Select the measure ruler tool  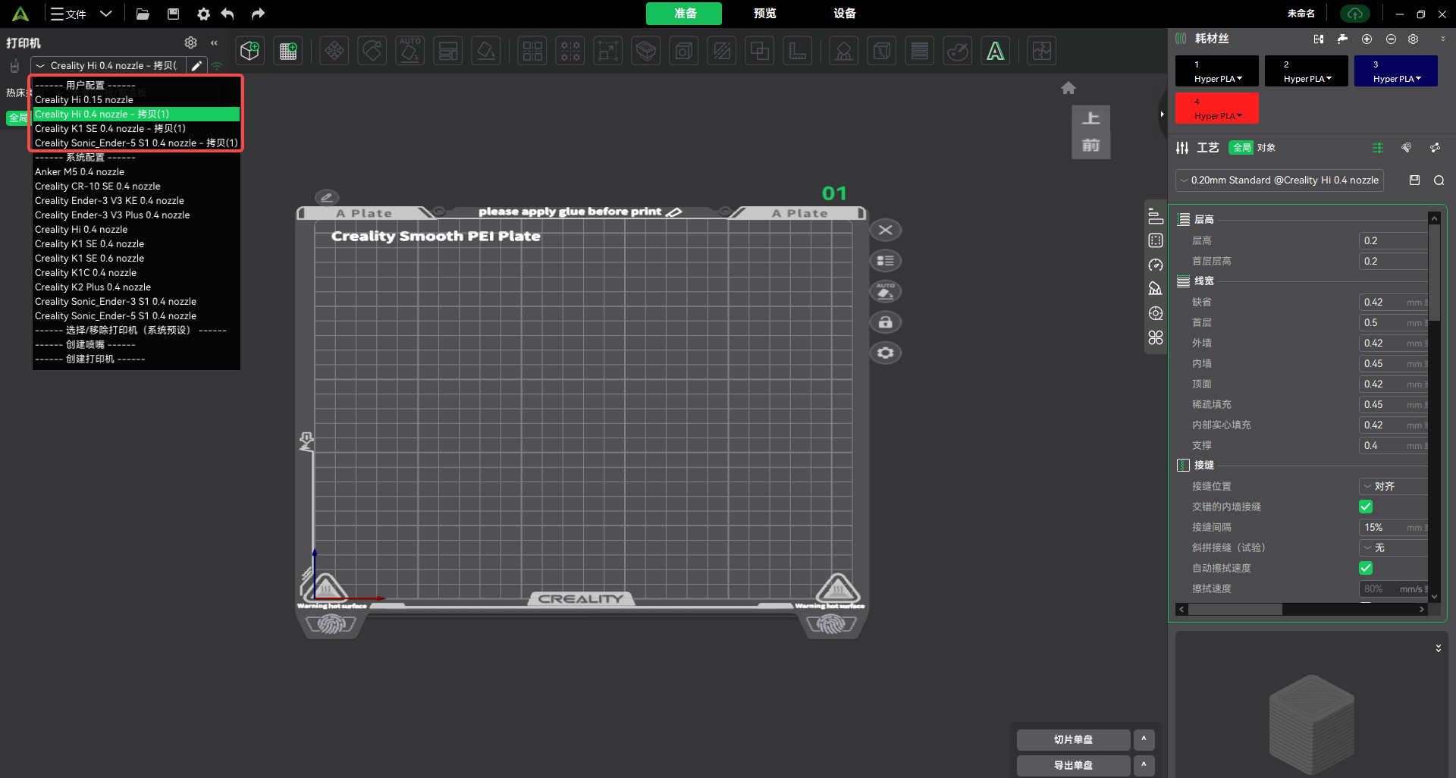pos(797,51)
